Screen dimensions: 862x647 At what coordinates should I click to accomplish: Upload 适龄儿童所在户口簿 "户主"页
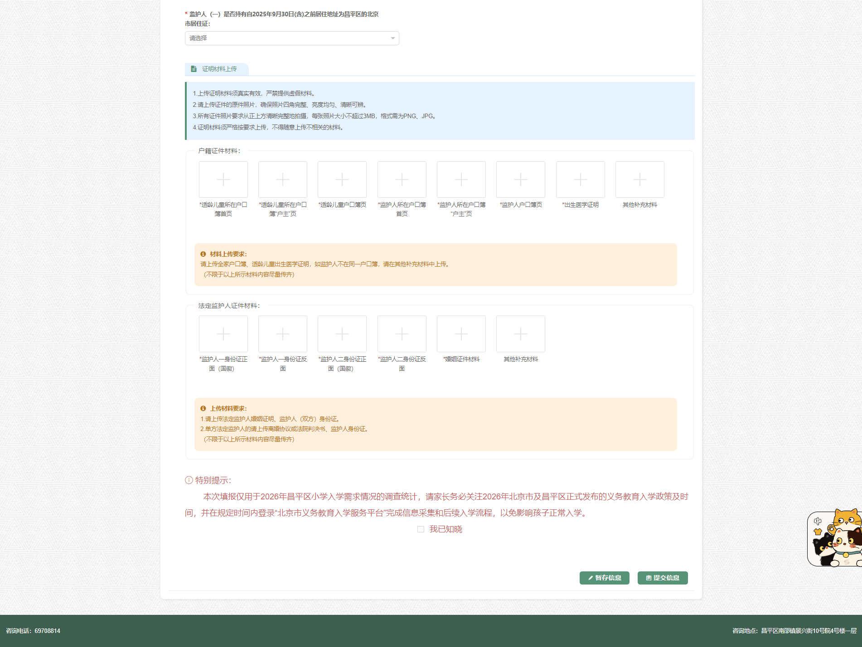[282, 180]
